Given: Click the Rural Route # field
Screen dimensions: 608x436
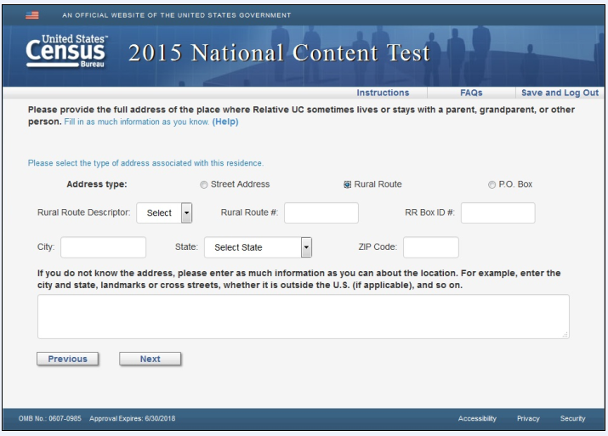Looking at the screenshot, I should [321, 212].
